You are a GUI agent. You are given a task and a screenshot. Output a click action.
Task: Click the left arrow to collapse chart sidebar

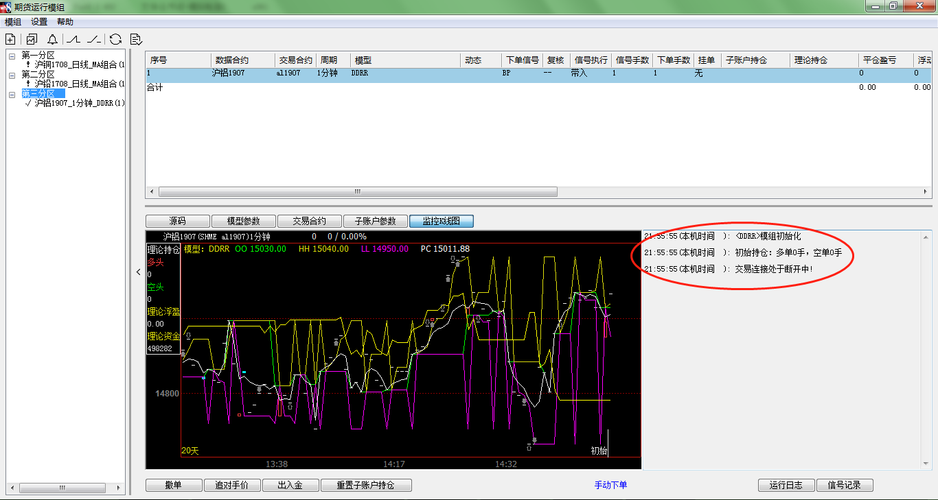click(138, 272)
